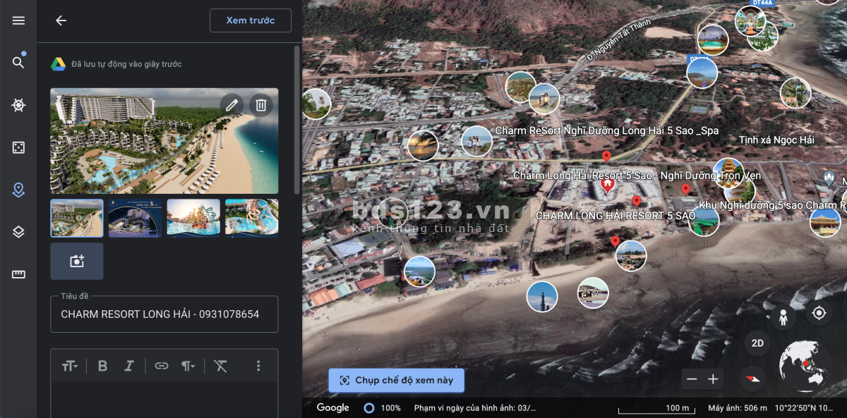Click Charm ReSort Nghĩ Dưỡng Long Hải label
The image size is (847, 418).
[607, 130]
